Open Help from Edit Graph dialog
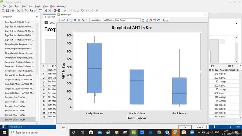This screenshot has width=242, height=136. coord(64,127)
